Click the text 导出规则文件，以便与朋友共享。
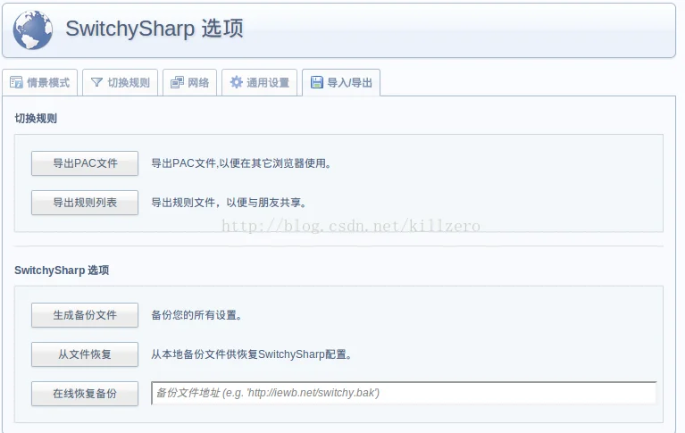Viewport: 685px width, 433px height. pyautogui.click(x=229, y=203)
